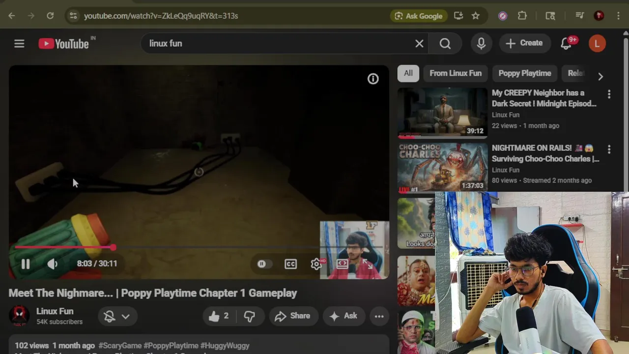This screenshot has width=629, height=354.
Task: Select the Poppy Playtime chip
Action: pyautogui.click(x=525, y=73)
